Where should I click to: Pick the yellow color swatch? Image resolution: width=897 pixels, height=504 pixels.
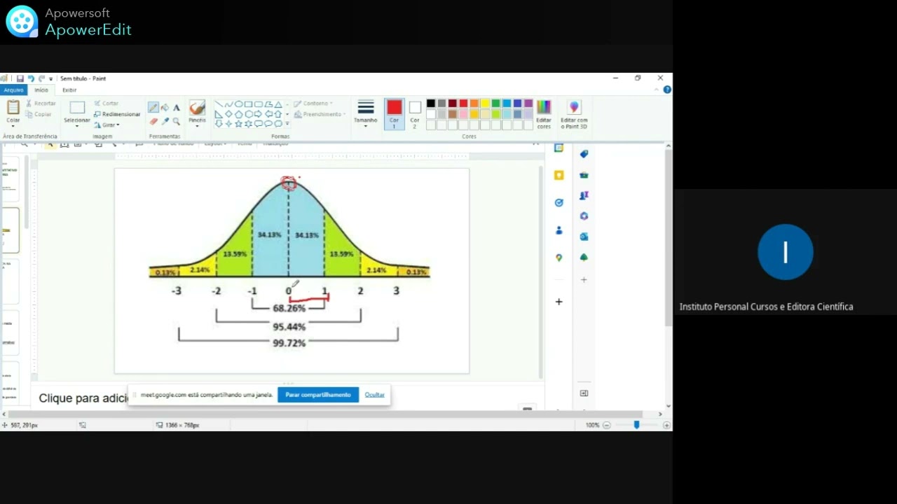(485, 104)
